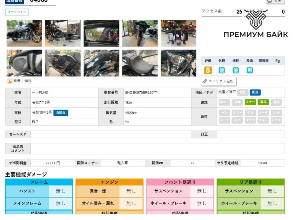The height and width of the screenshot is (220, 293).
Task: Click the 出品店コメント comment field
Action: click(x=157, y=148)
